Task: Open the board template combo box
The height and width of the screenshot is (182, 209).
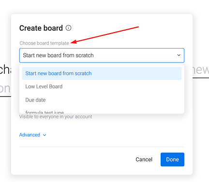Action: point(102,55)
